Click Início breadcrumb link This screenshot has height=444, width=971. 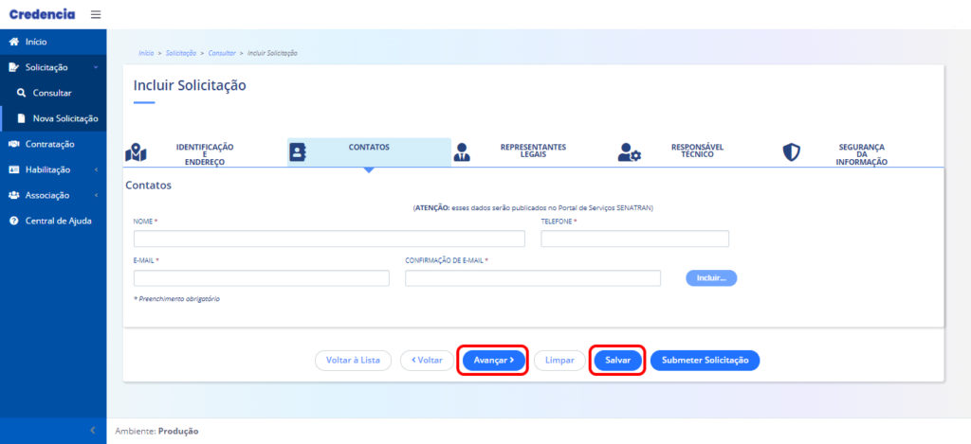coord(146,53)
